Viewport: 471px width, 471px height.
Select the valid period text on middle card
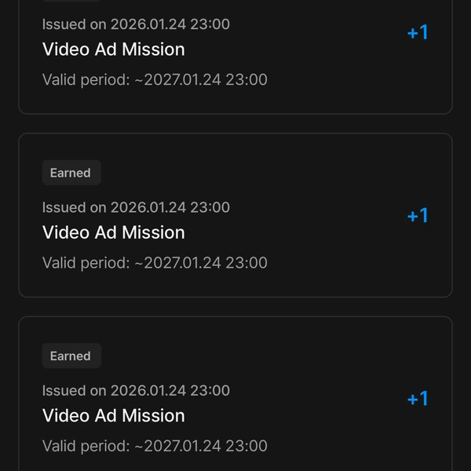click(155, 263)
